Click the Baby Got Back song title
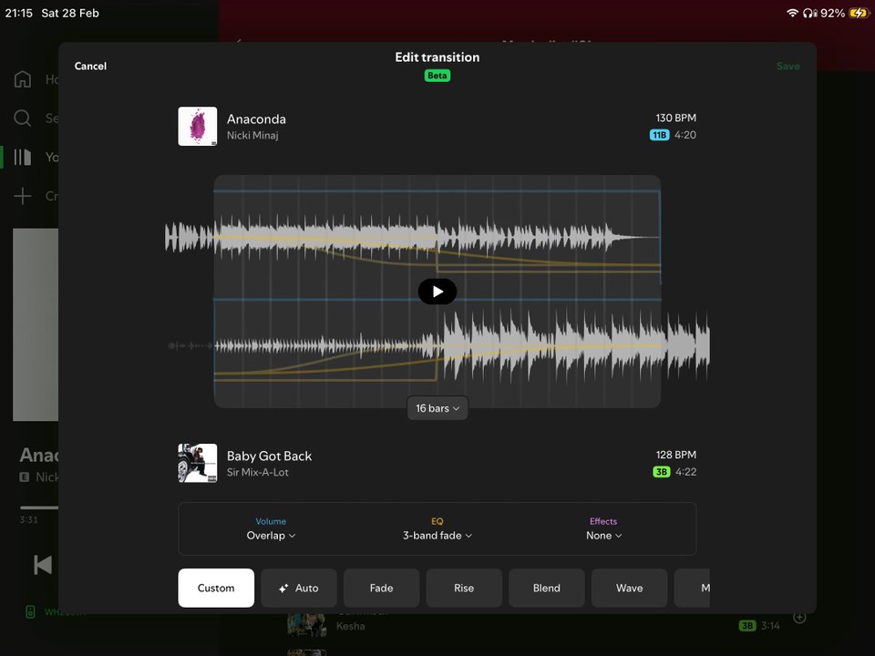The width and height of the screenshot is (875, 656). point(269,456)
